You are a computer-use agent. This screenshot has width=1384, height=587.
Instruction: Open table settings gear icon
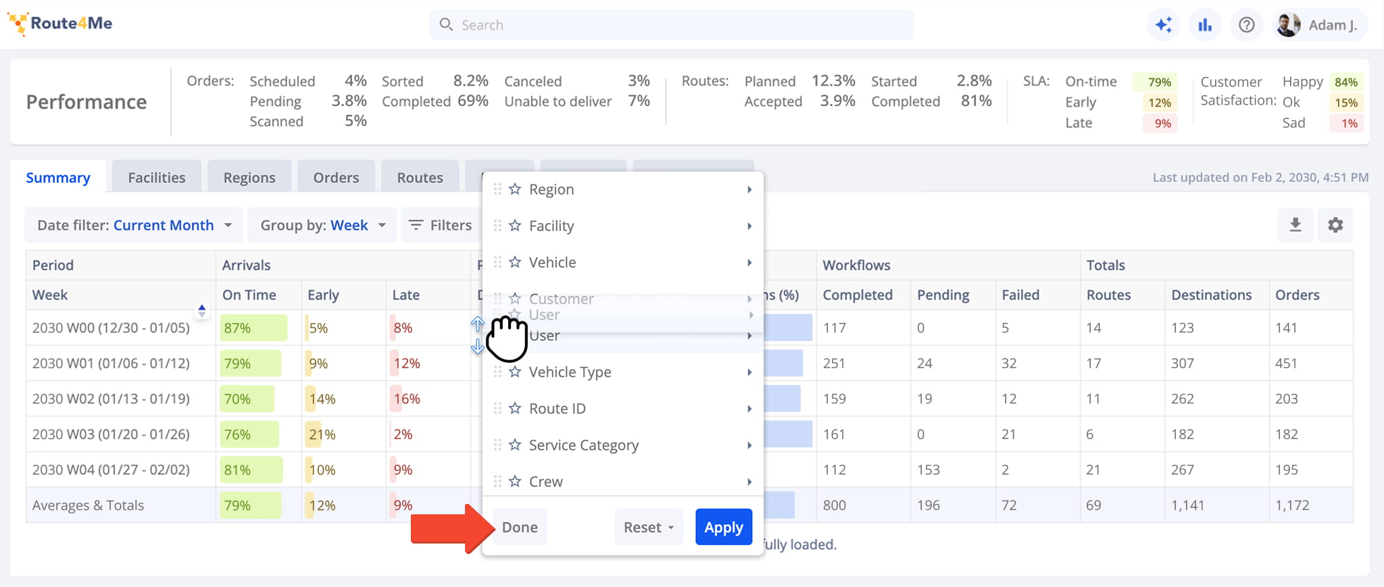tap(1335, 225)
